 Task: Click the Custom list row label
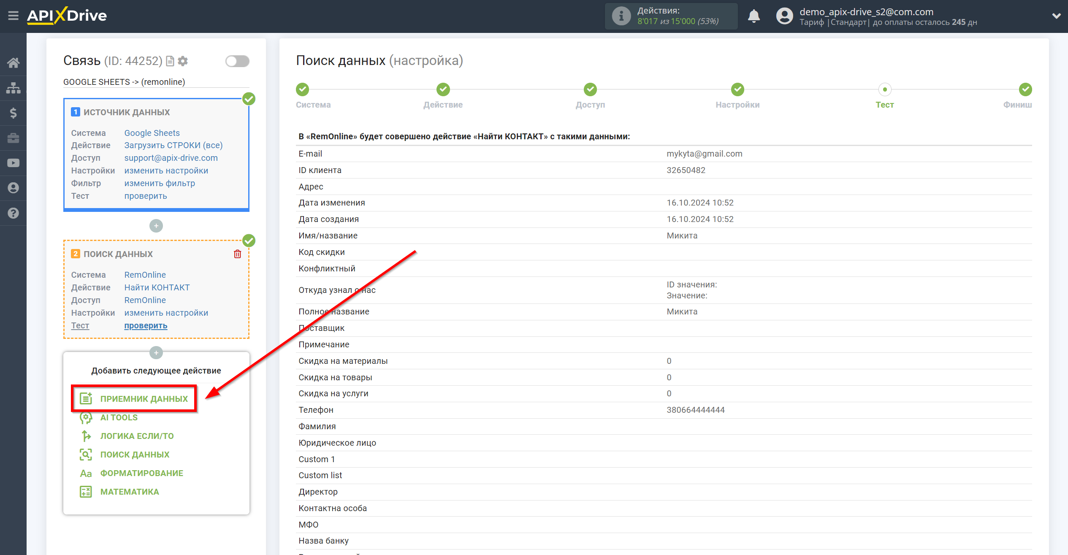click(x=320, y=475)
